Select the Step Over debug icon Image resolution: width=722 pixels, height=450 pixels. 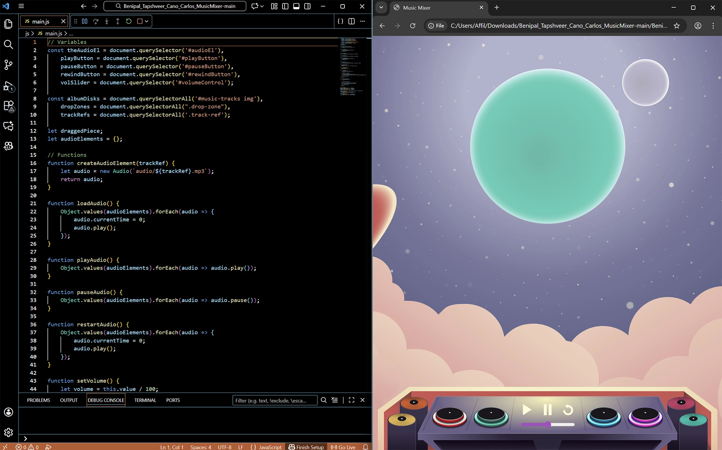click(x=96, y=21)
